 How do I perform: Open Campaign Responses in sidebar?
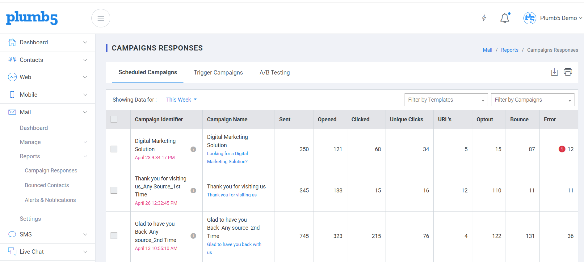(x=51, y=171)
